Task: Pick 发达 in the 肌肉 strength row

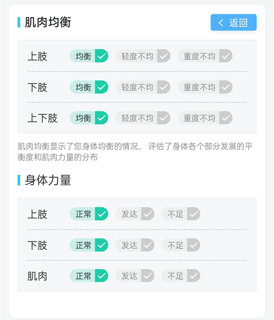Action: click(x=135, y=276)
